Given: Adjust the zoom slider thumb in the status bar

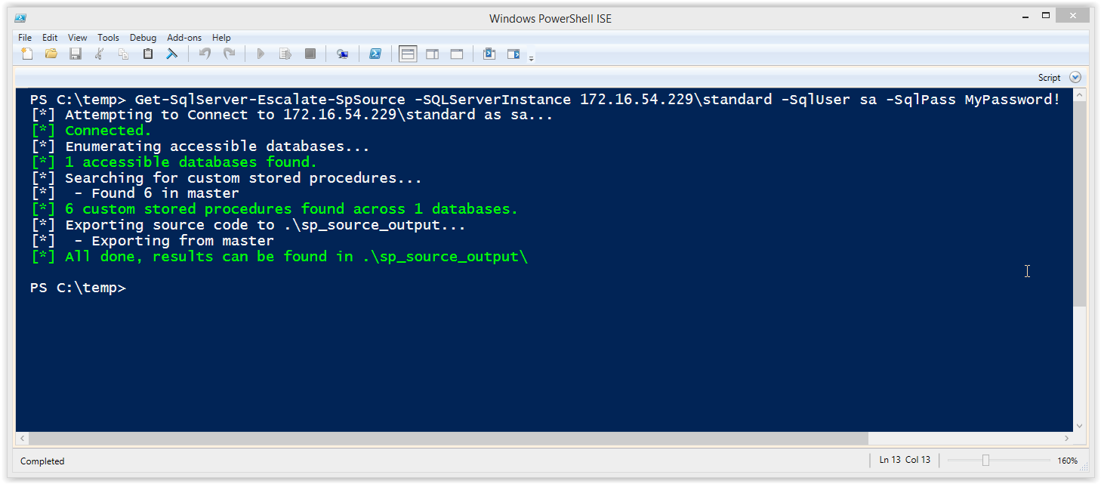Looking at the screenshot, I should coord(985,461).
